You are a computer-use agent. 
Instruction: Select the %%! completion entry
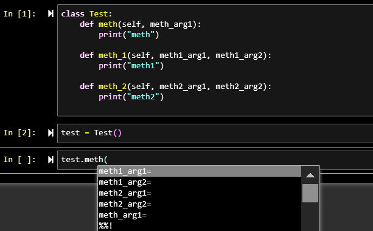point(200,226)
